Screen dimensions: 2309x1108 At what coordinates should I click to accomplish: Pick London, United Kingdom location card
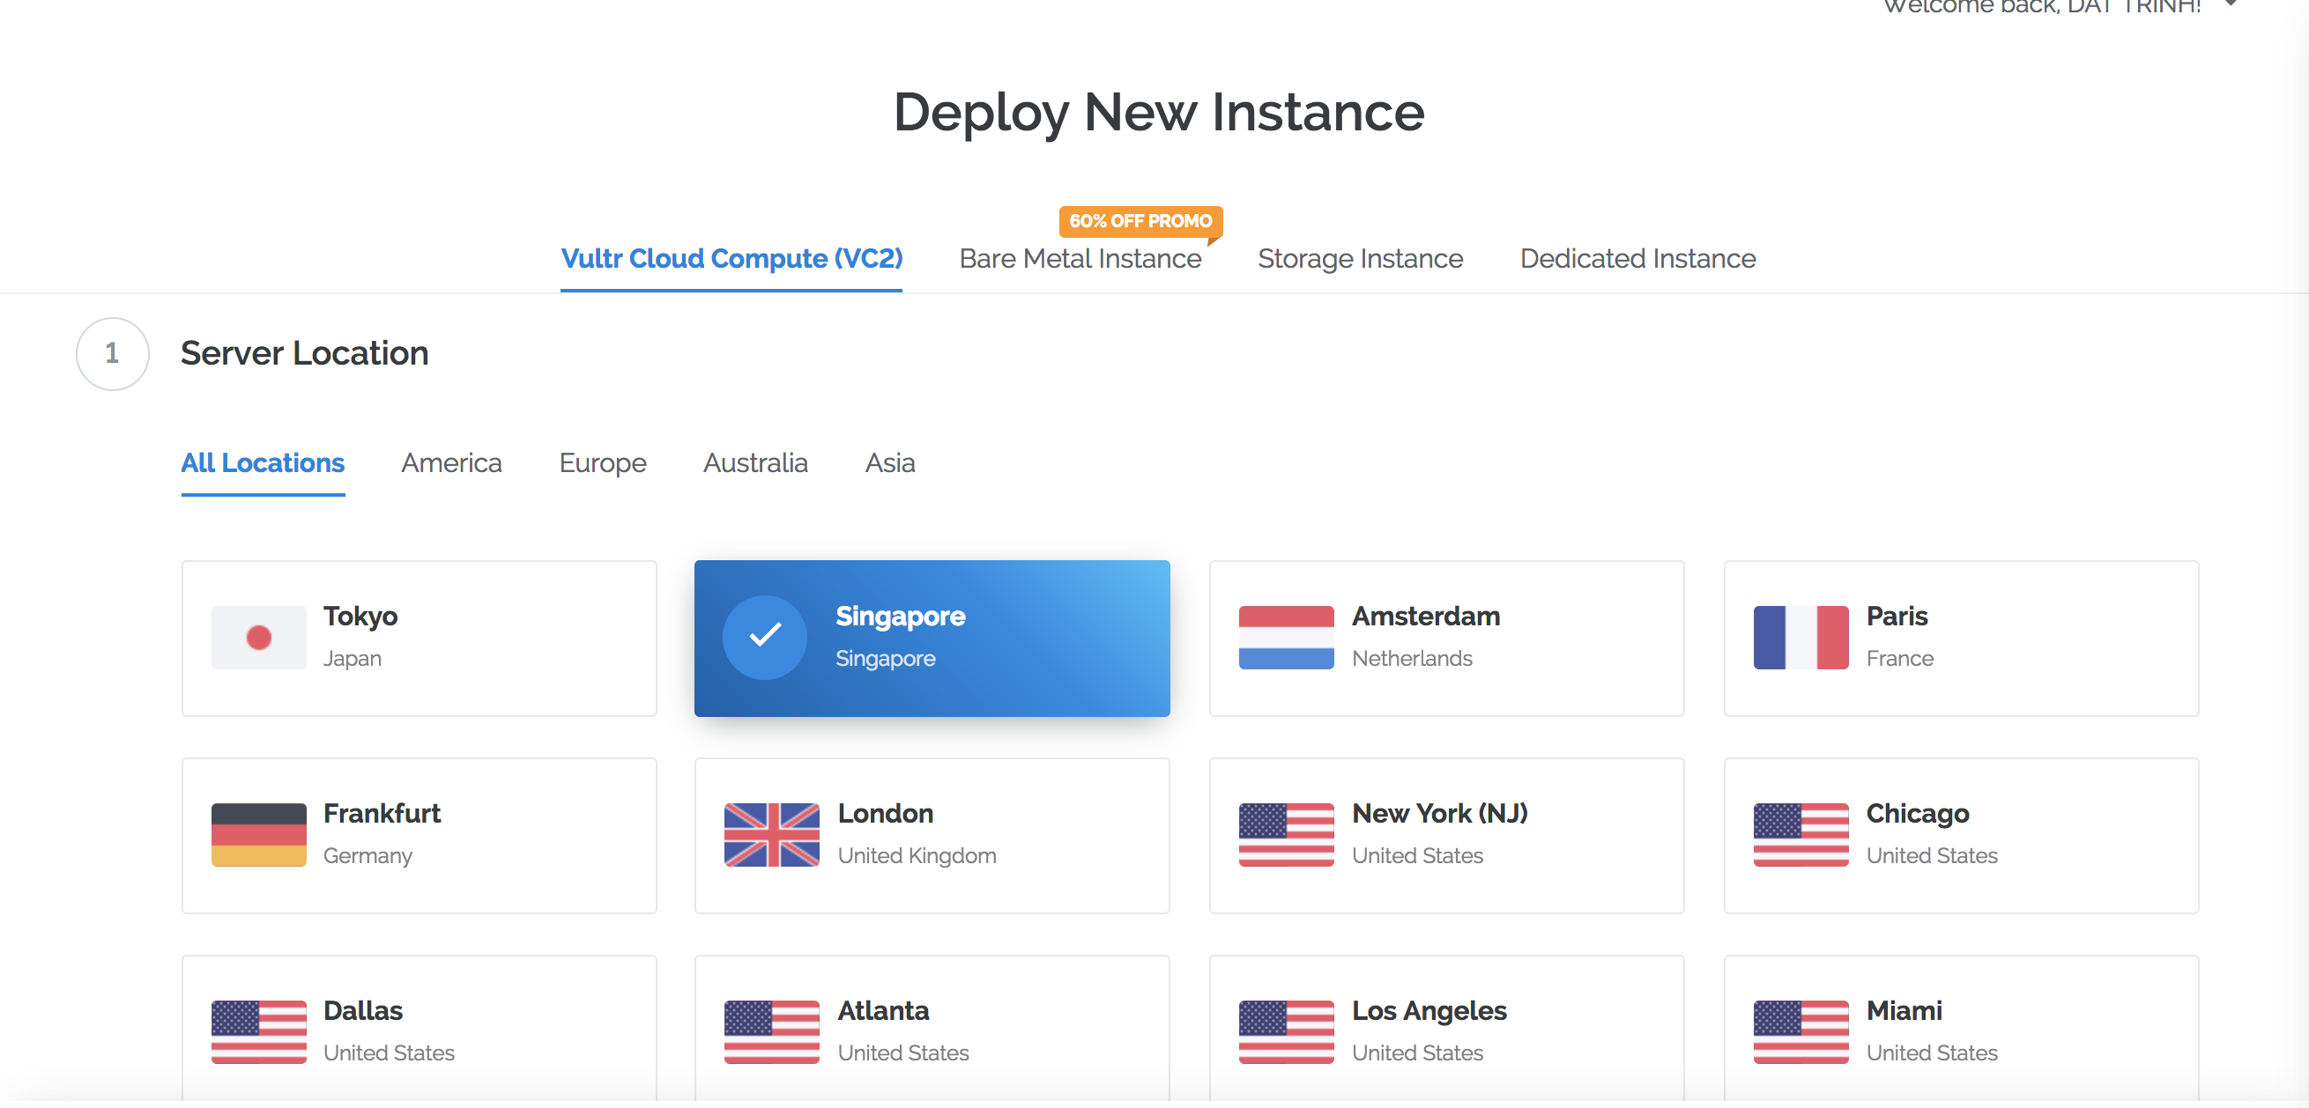(932, 835)
